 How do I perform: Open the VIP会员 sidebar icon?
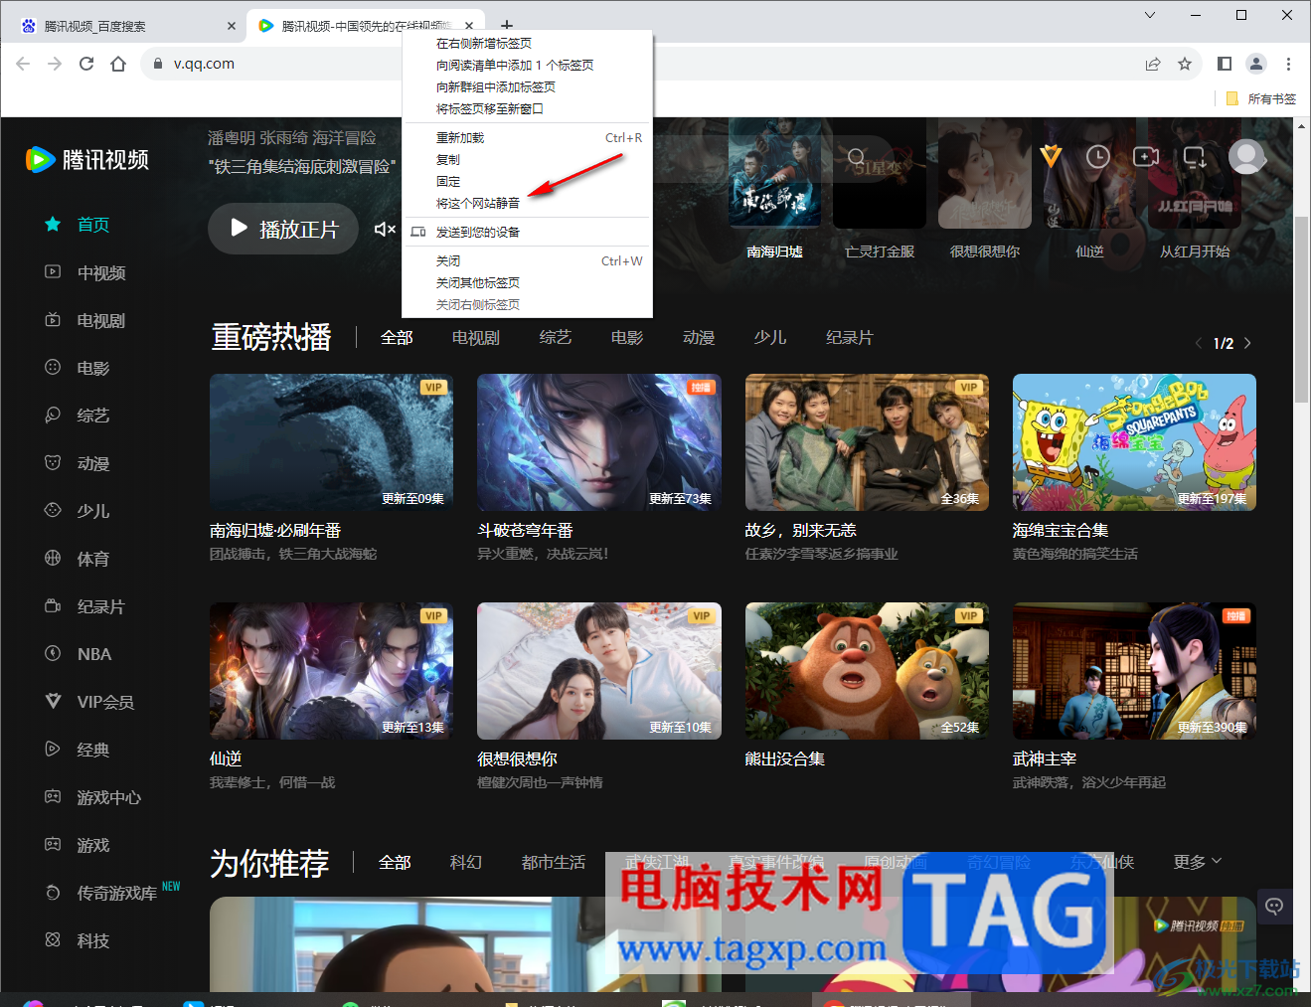[53, 702]
